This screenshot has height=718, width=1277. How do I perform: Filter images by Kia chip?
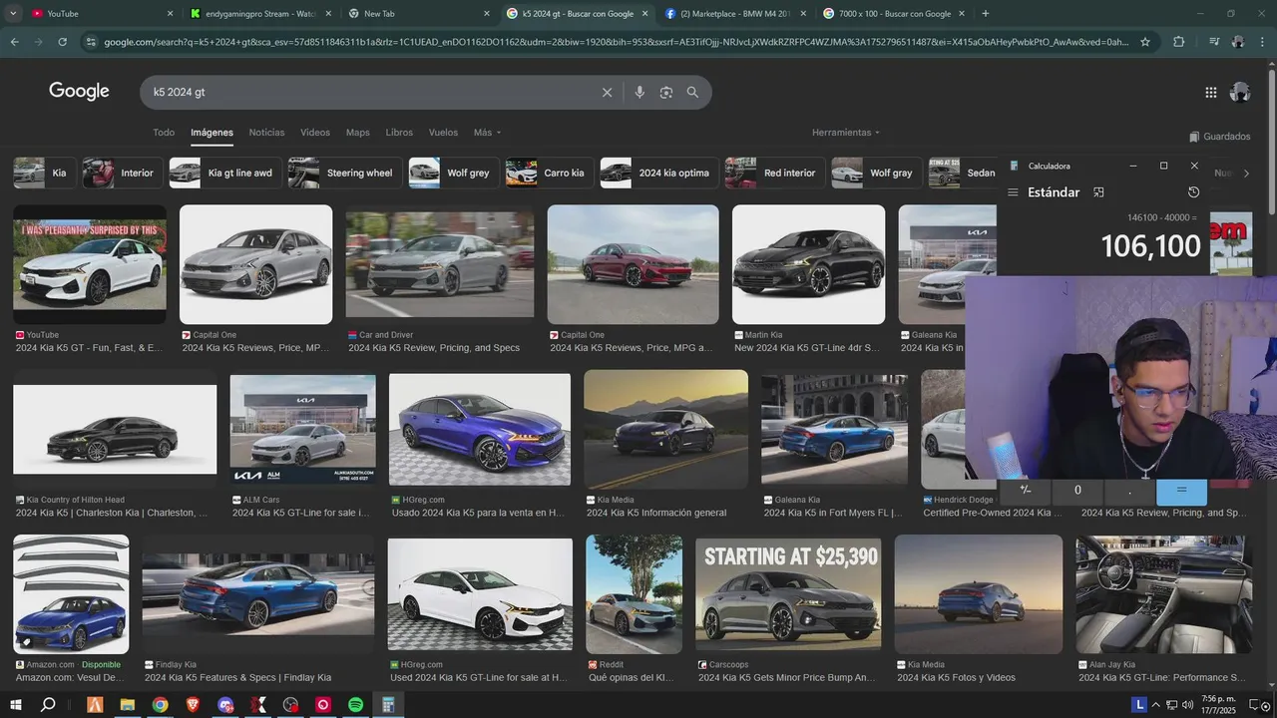click(x=44, y=173)
